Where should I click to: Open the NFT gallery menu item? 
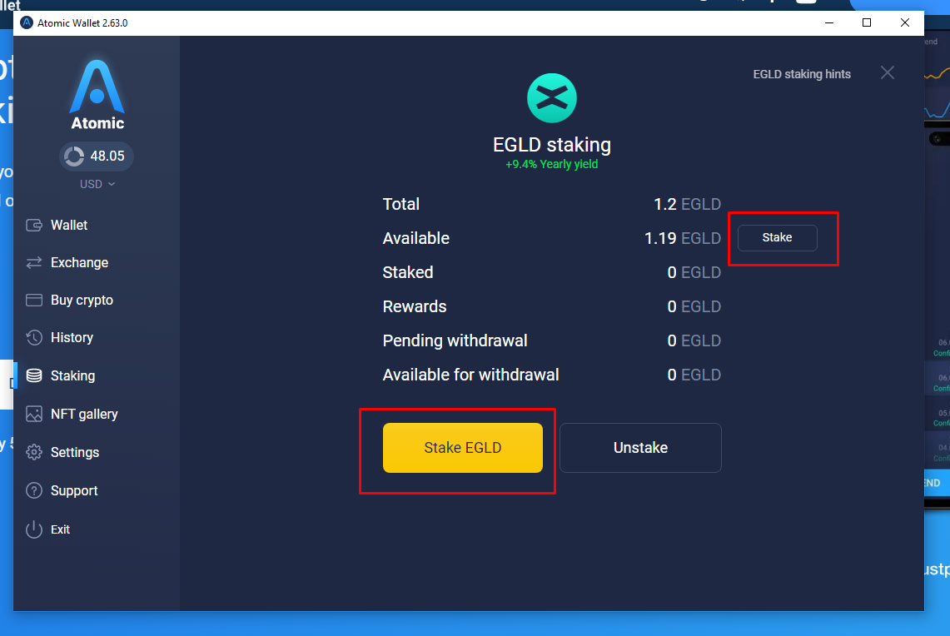point(84,414)
